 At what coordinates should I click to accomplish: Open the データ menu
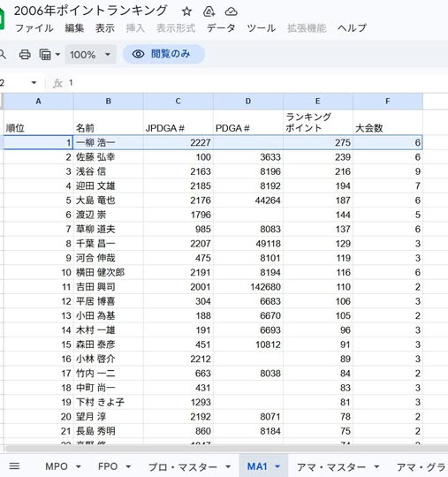(x=221, y=28)
